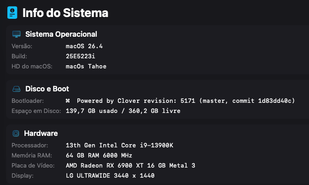The width and height of the screenshot is (309, 185).
Task: Click the monitor icon beside Sistema Operacional
Action: coord(17,34)
